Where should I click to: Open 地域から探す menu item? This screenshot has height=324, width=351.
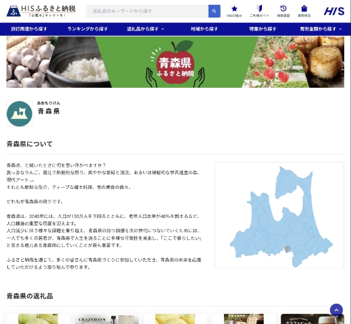click(x=205, y=29)
